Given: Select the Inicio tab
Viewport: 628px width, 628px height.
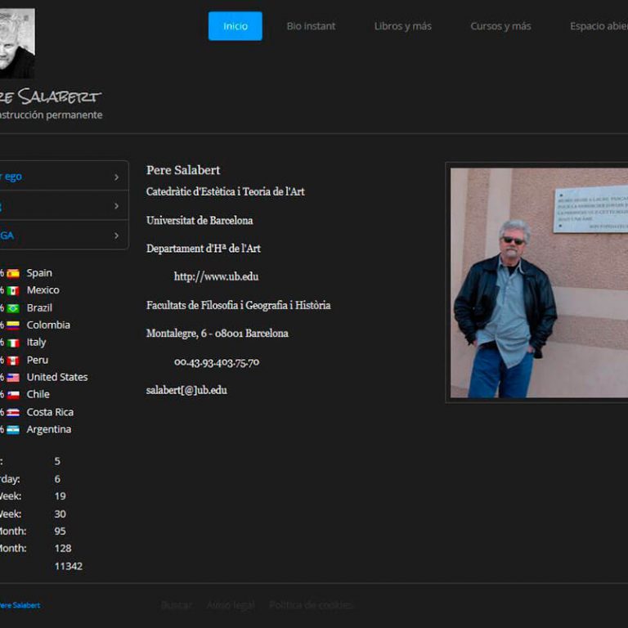Looking at the screenshot, I should 235,26.
